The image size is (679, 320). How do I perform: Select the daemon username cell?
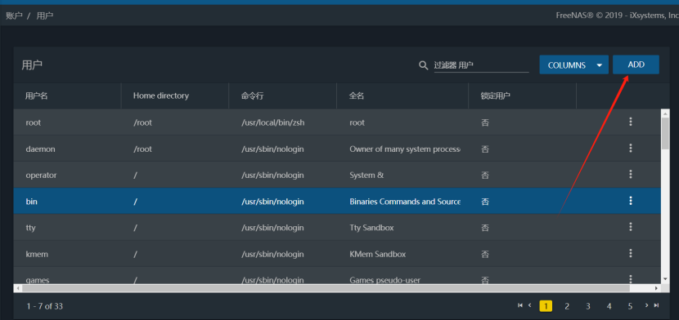coord(40,149)
